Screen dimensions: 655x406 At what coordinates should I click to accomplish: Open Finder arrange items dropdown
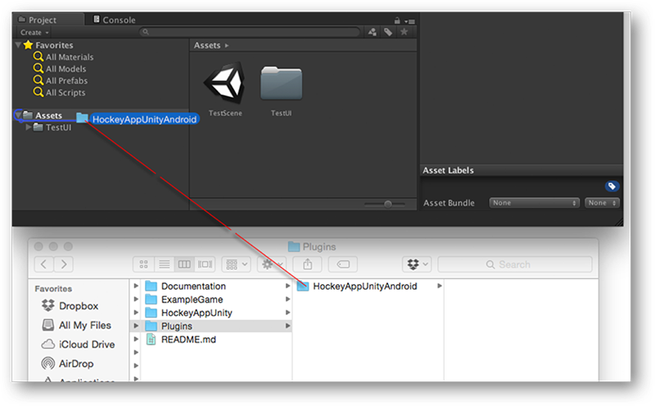point(236,264)
